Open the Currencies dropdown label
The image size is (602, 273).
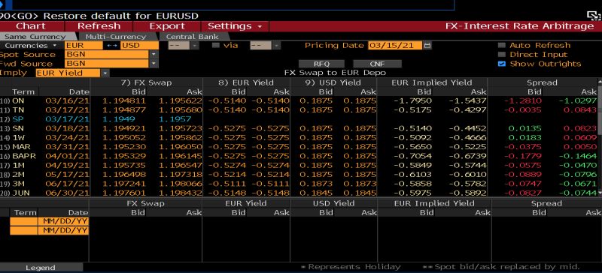coord(31,46)
